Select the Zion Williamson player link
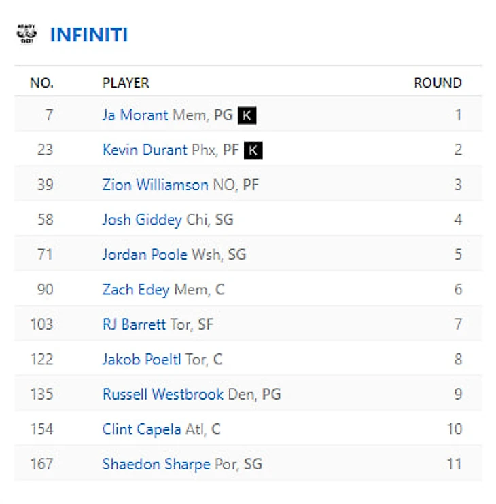Viewport: 496px width, 504px height. click(x=155, y=185)
